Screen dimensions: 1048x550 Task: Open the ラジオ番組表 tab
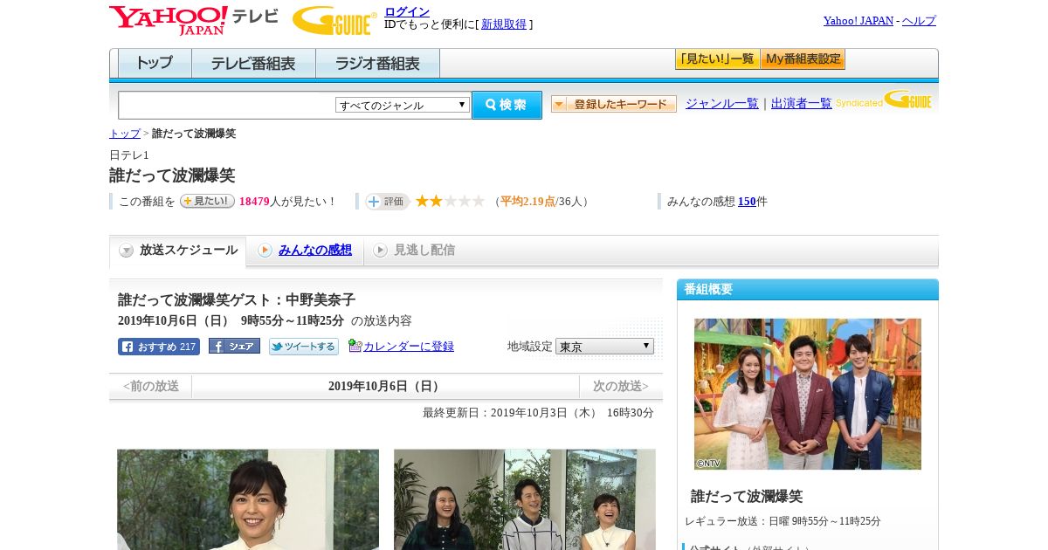click(x=377, y=64)
